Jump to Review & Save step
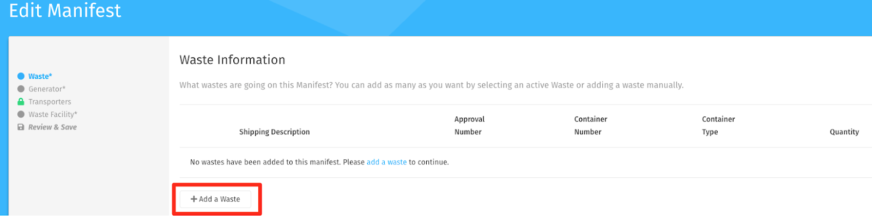Image resolution: width=872 pixels, height=216 pixels. 52,127
